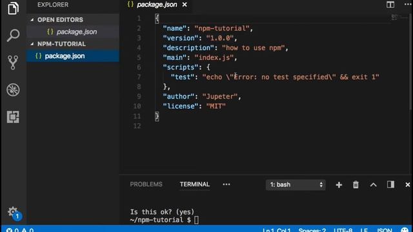413x232 pixels.
Task: Click the "Jupeter" author value
Action: (x=219, y=97)
